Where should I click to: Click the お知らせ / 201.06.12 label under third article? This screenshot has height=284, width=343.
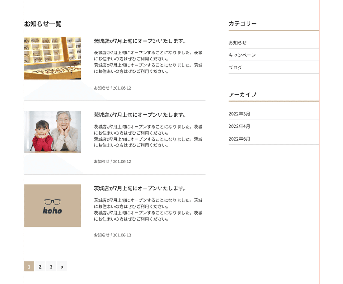pos(113,235)
